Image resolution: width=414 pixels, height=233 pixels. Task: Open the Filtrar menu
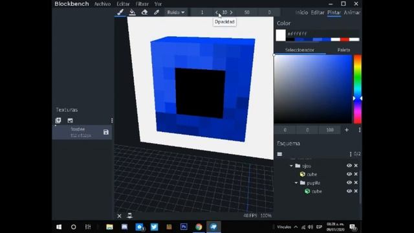tap(142, 4)
